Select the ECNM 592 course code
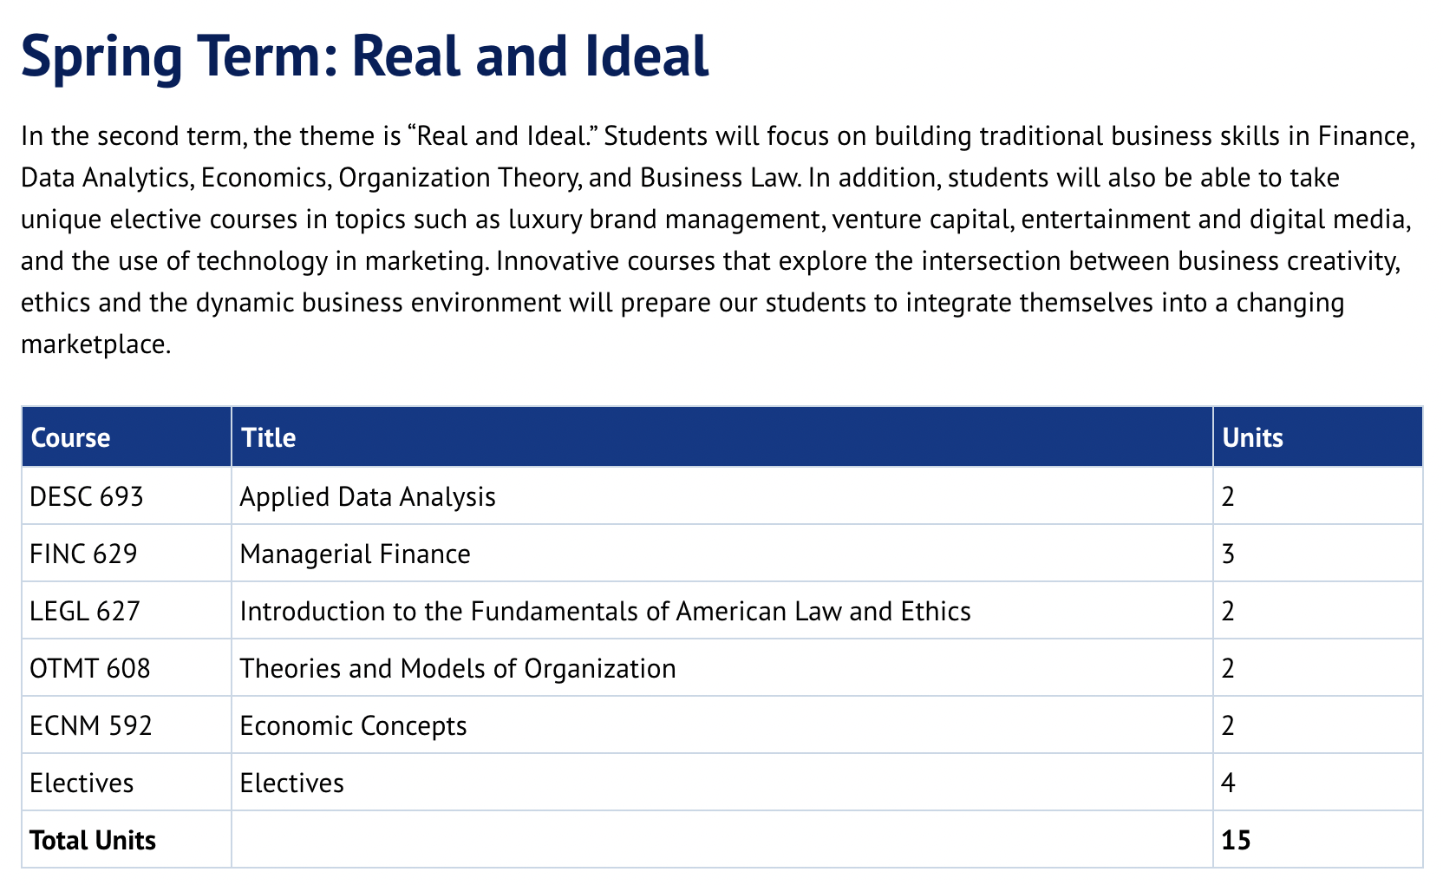 90,725
